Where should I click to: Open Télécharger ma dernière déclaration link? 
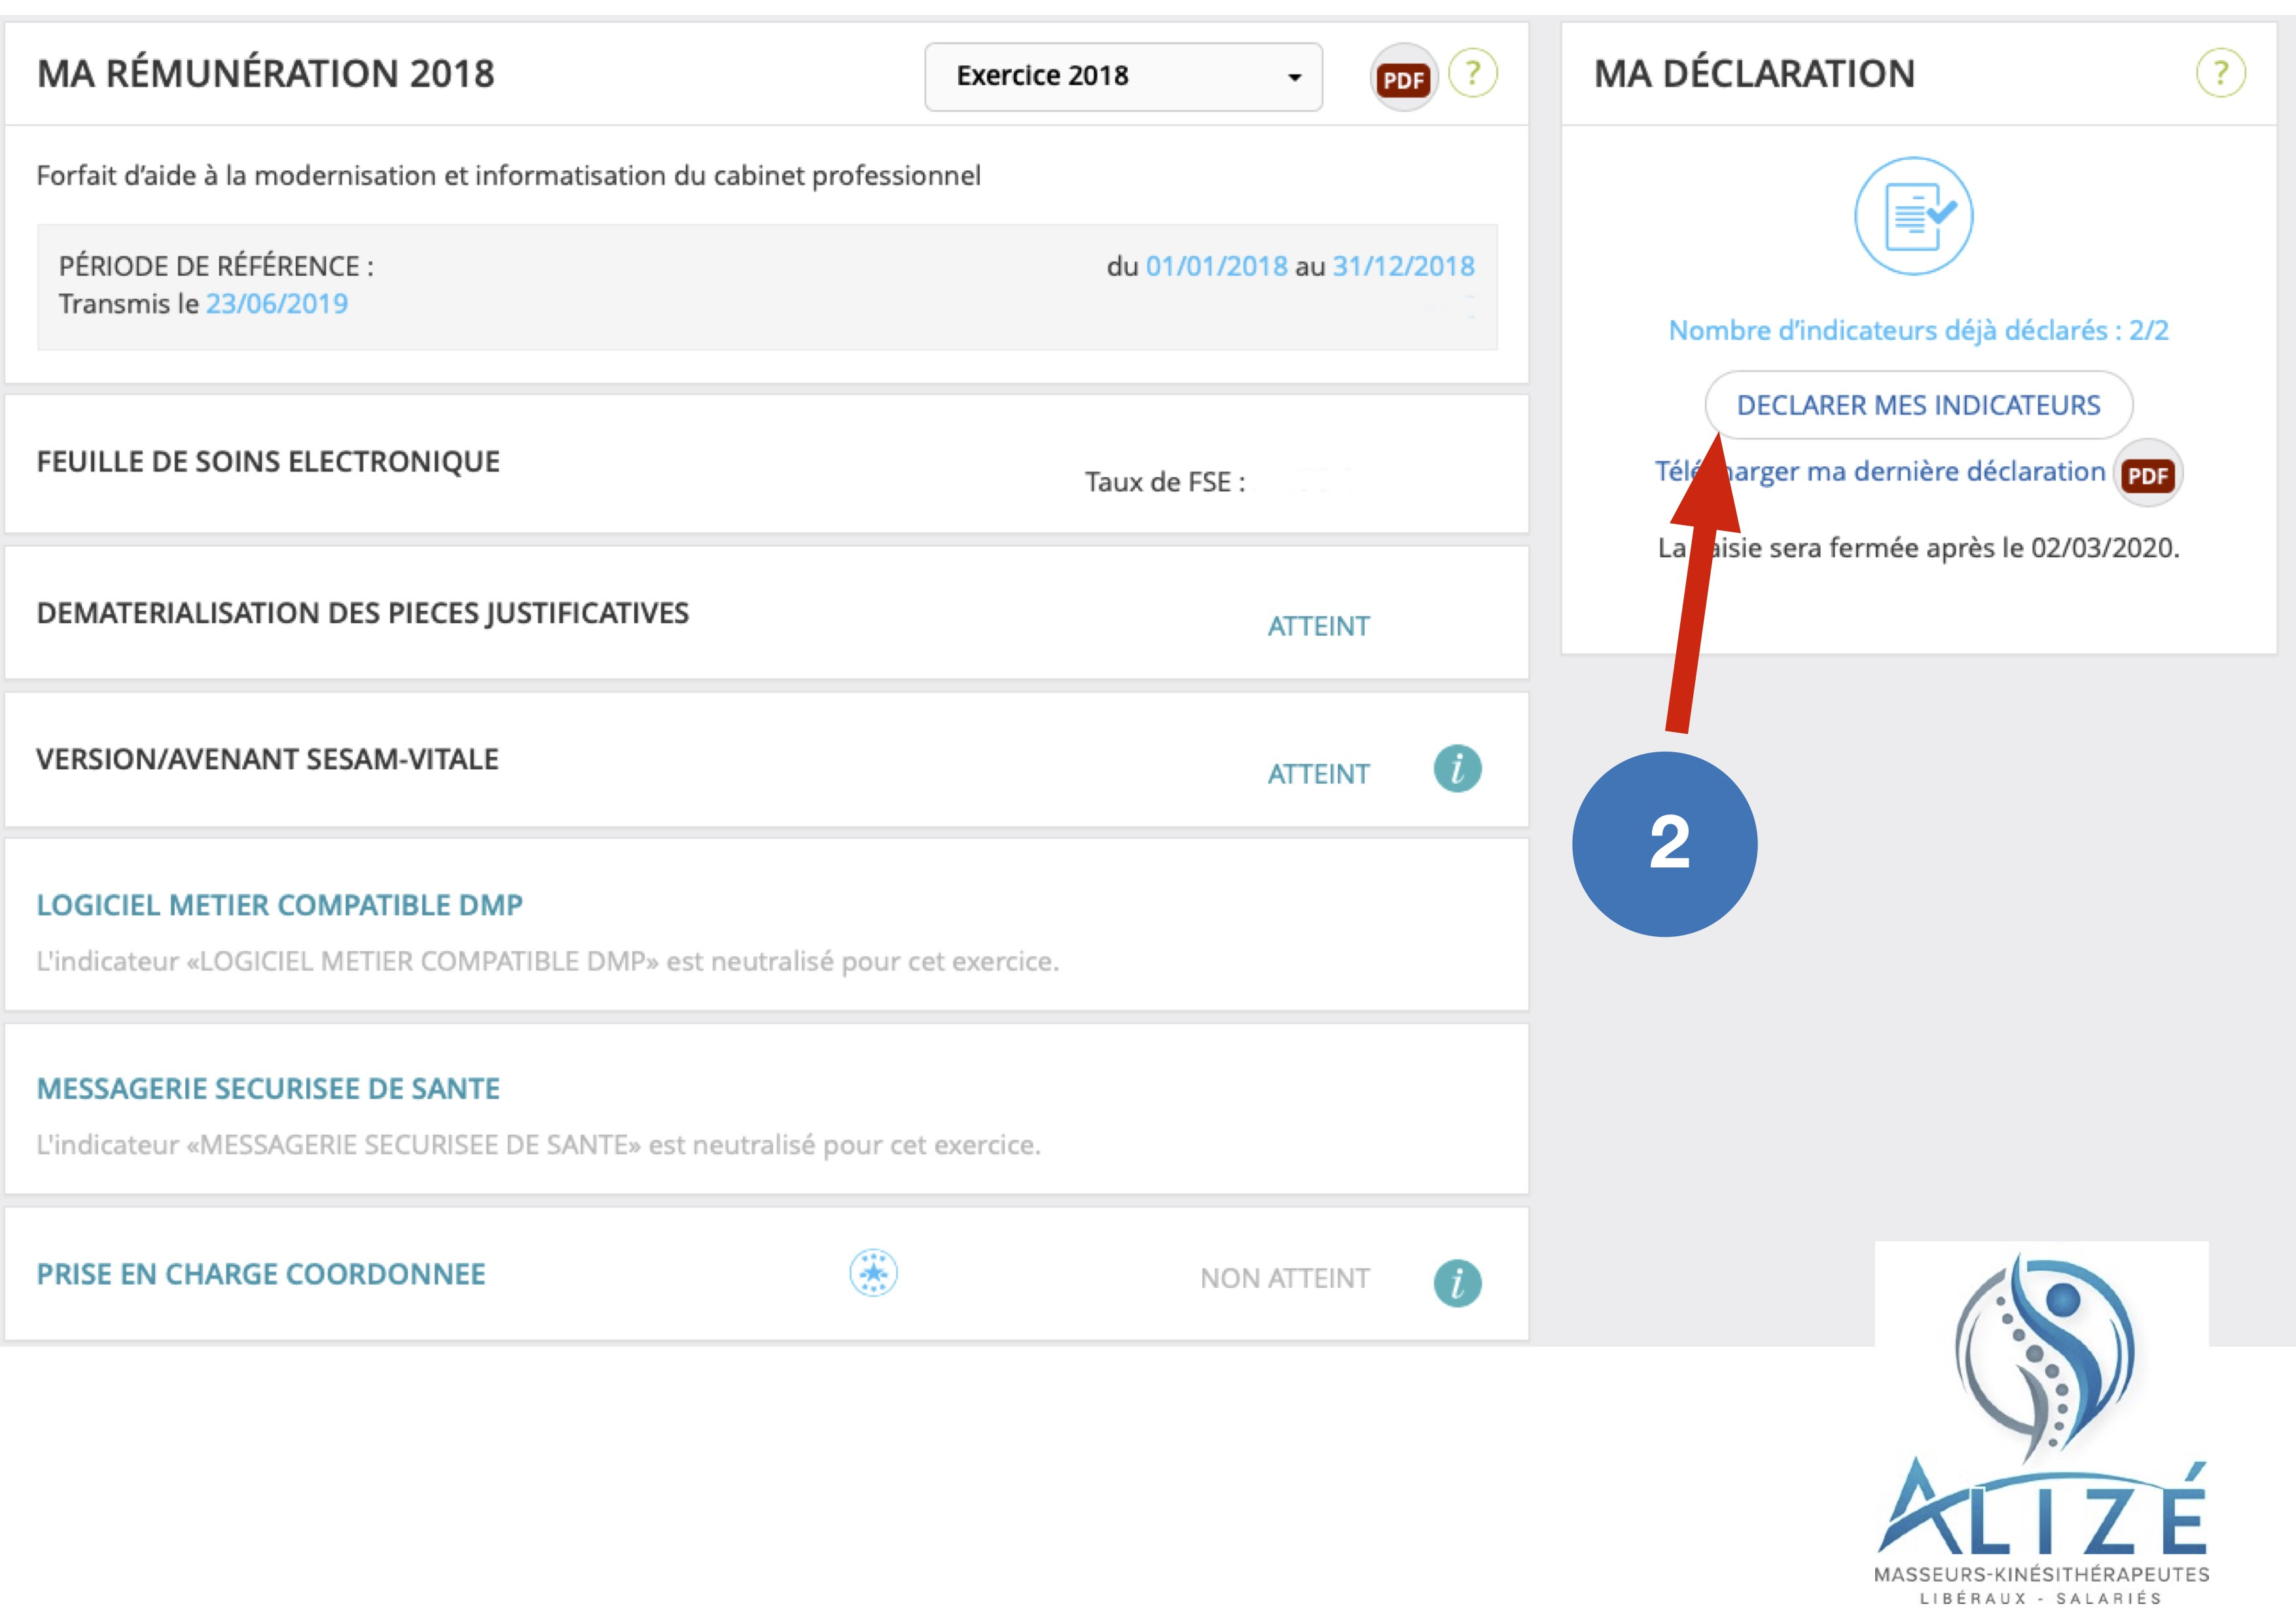point(1900,471)
